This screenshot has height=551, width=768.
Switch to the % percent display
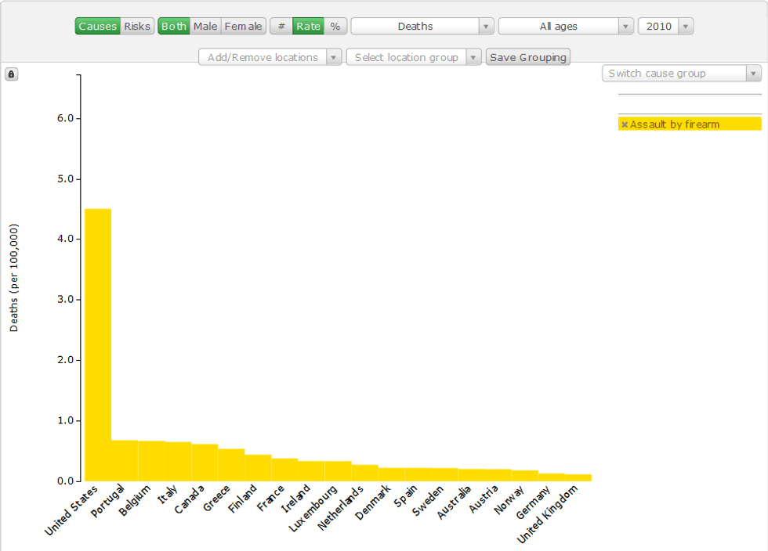pyautogui.click(x=335, y=27)
